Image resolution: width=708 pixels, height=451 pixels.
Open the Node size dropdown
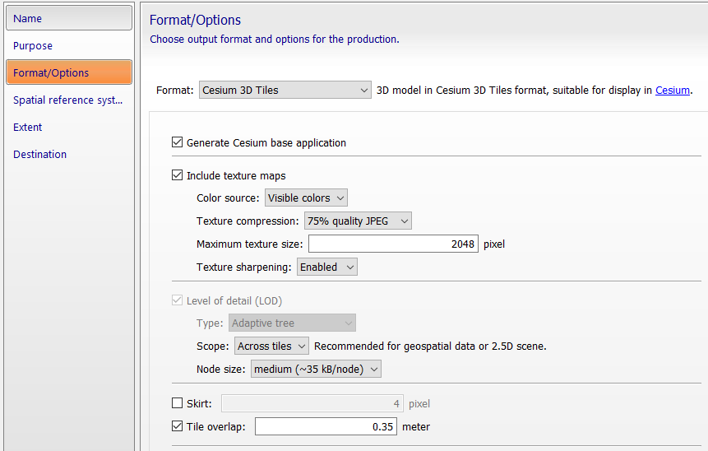coord(316,370)
